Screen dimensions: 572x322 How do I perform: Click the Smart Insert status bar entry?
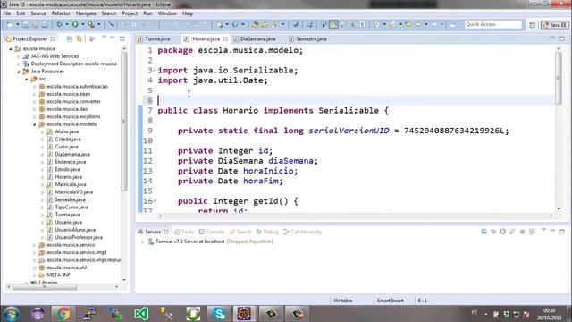point(391,301)
